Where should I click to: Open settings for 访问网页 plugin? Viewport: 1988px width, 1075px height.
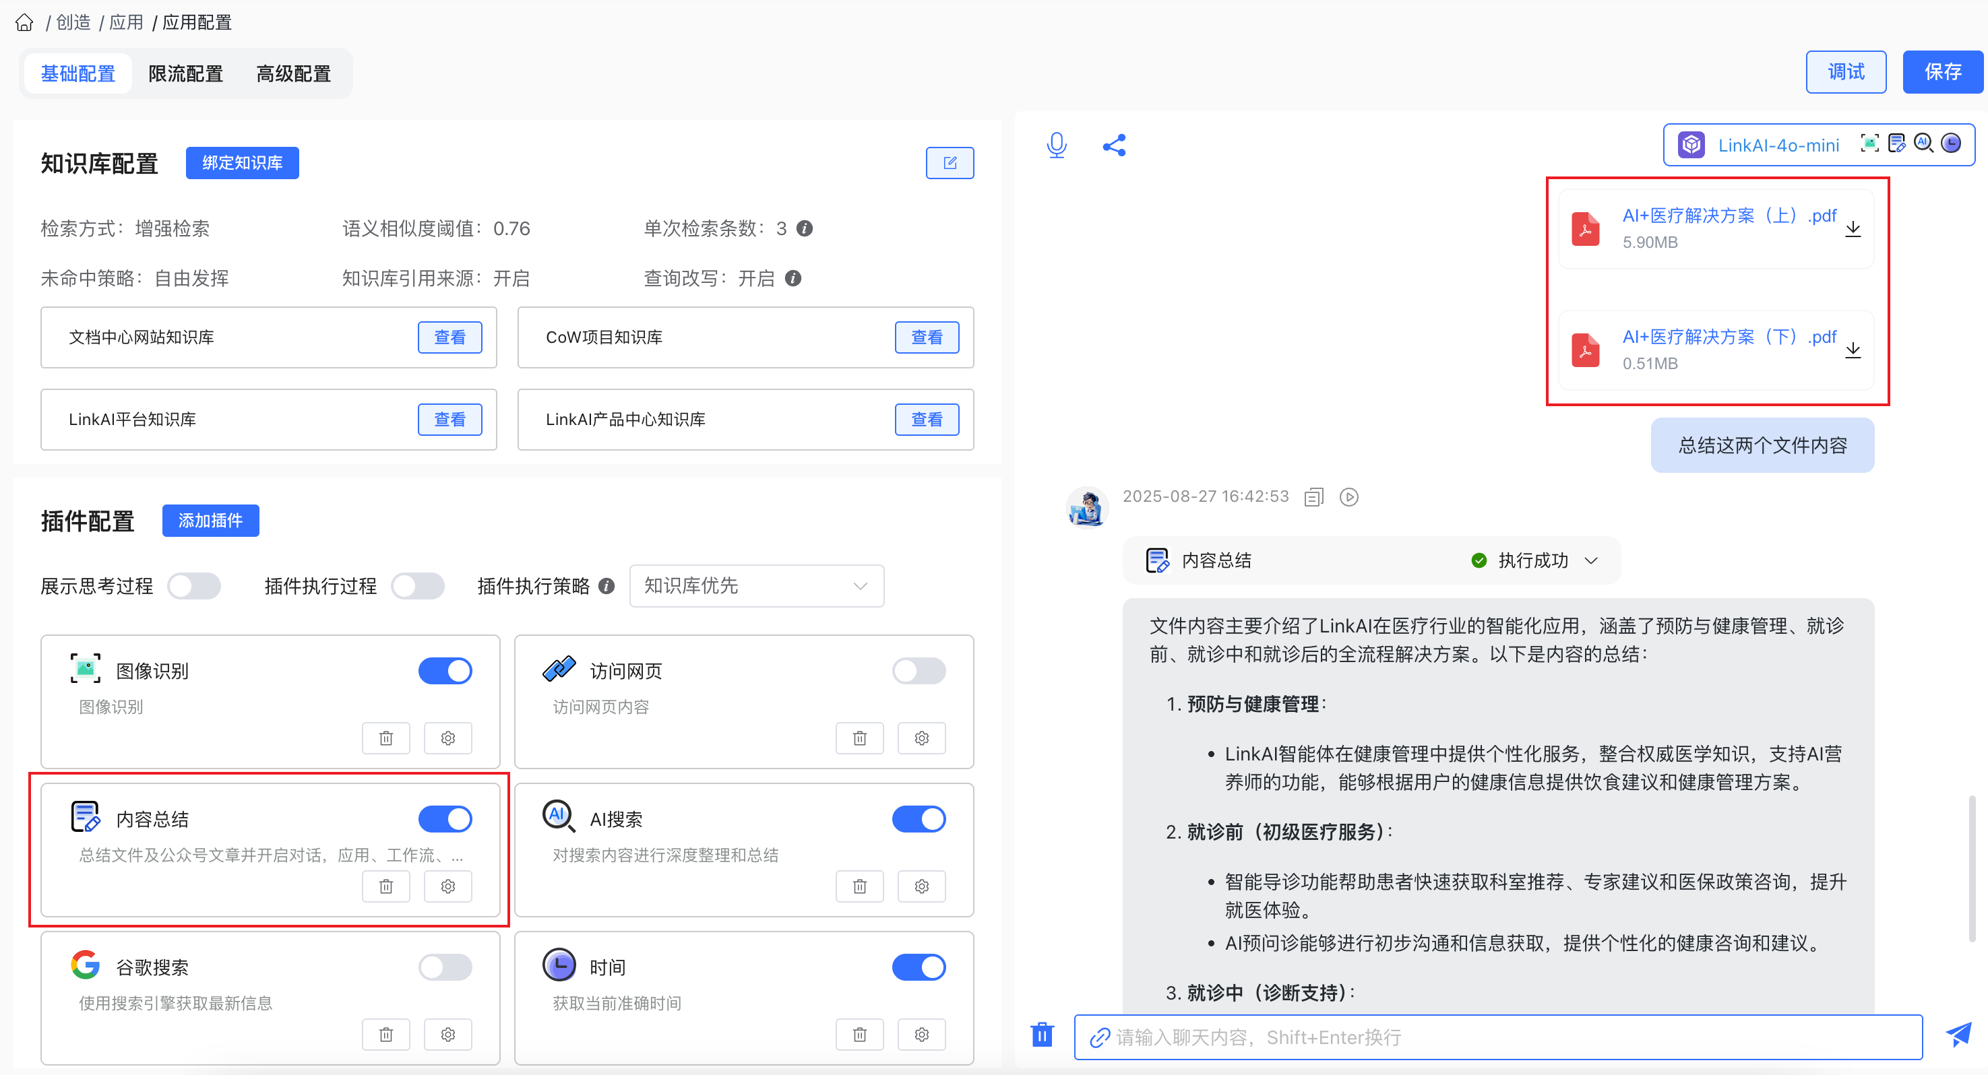coord(921,738)
